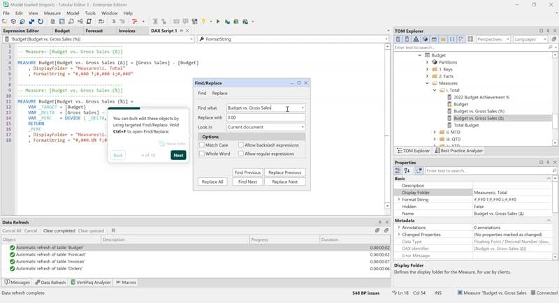Screen dimensions: 559x303
Task: Click the pin icon in TOM Explorer header
Action: [548, 31]
